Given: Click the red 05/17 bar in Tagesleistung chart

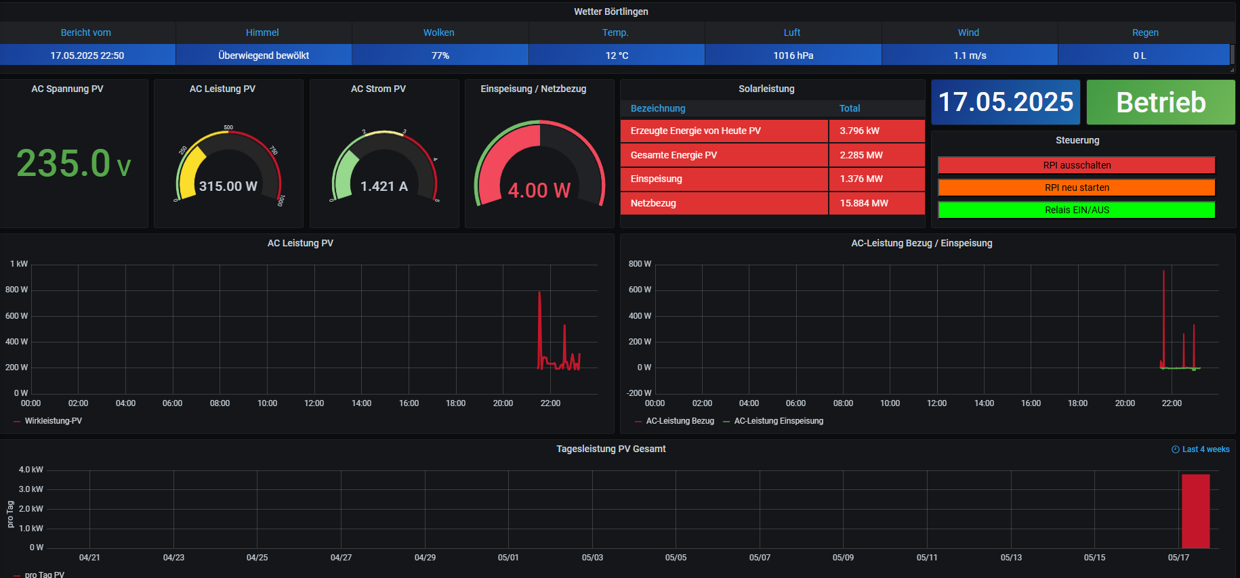Looking at the screenshot, I should click(1195, 511).
